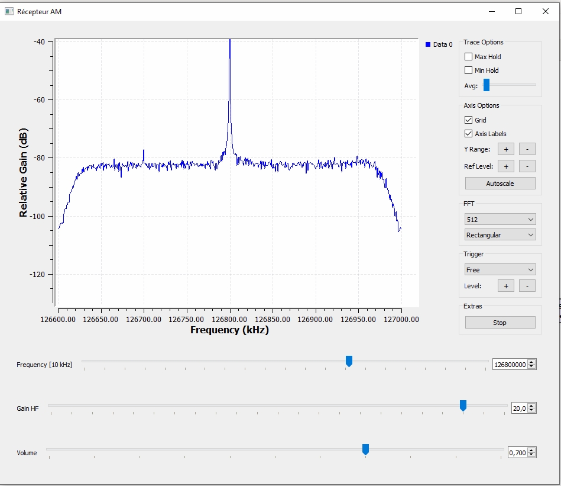The height and width of the screenshot is (486, 561).
Task: Enable the Max Hold checkbox
Action: coord(469,57)
